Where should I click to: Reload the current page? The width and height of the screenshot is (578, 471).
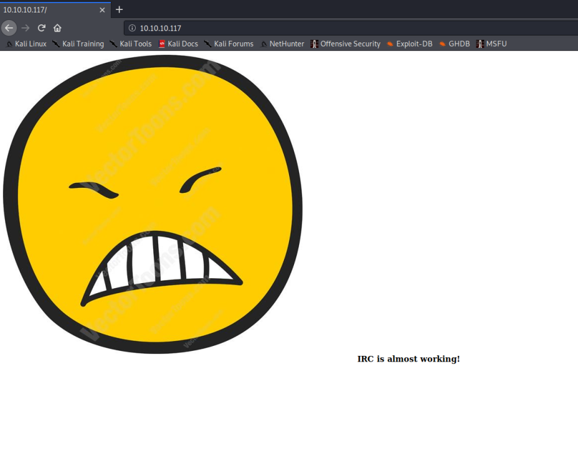pyautogui.click(x=42, y=28)
